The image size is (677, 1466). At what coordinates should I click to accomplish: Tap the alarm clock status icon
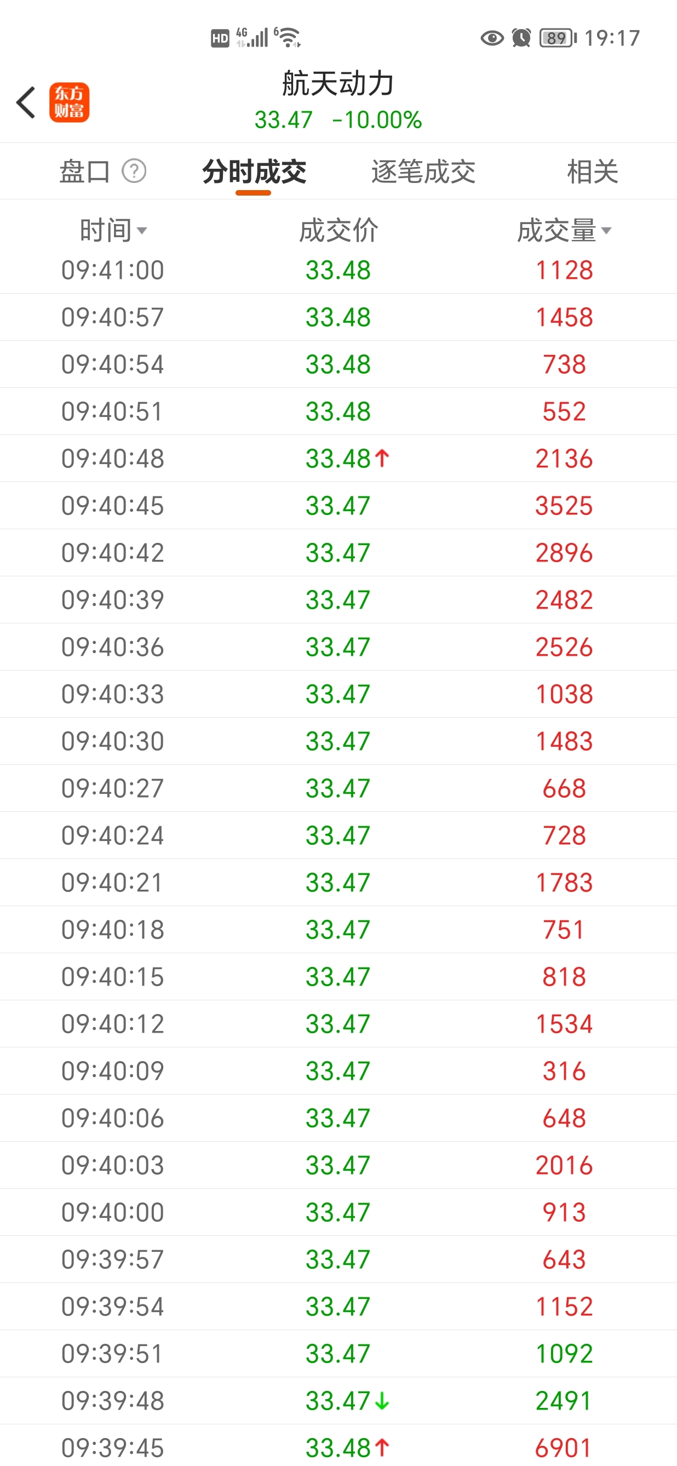(x=521, y=38)
